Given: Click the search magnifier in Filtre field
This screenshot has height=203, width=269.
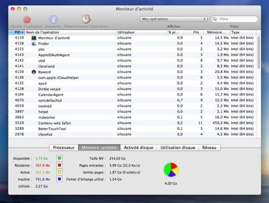Looking at the screenshot, I should click(215, 19).
